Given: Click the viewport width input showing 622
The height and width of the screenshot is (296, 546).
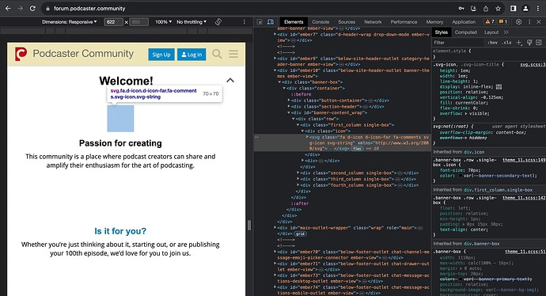Looking at the screenshot, I should click(x=113, y=21).
